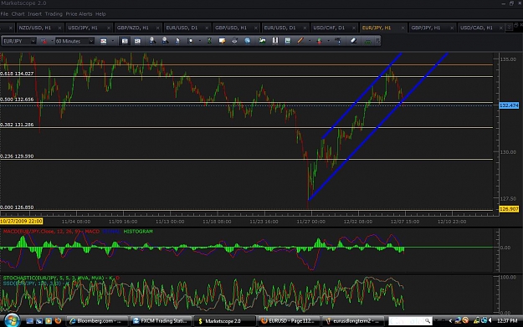Select the eraser tool icon
The height and width of the screenshot is (327, 523).
coord(353,41)
